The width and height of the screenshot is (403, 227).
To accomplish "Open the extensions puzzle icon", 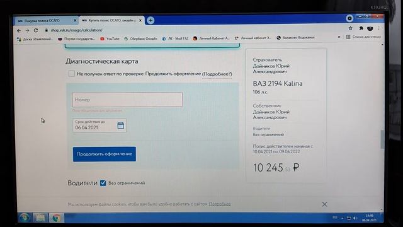I will 361,28.
